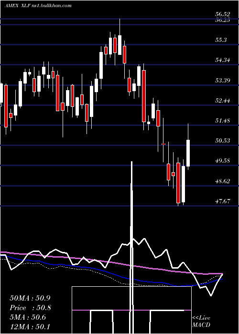Click the 53.39 price level label

coord(223,80)
